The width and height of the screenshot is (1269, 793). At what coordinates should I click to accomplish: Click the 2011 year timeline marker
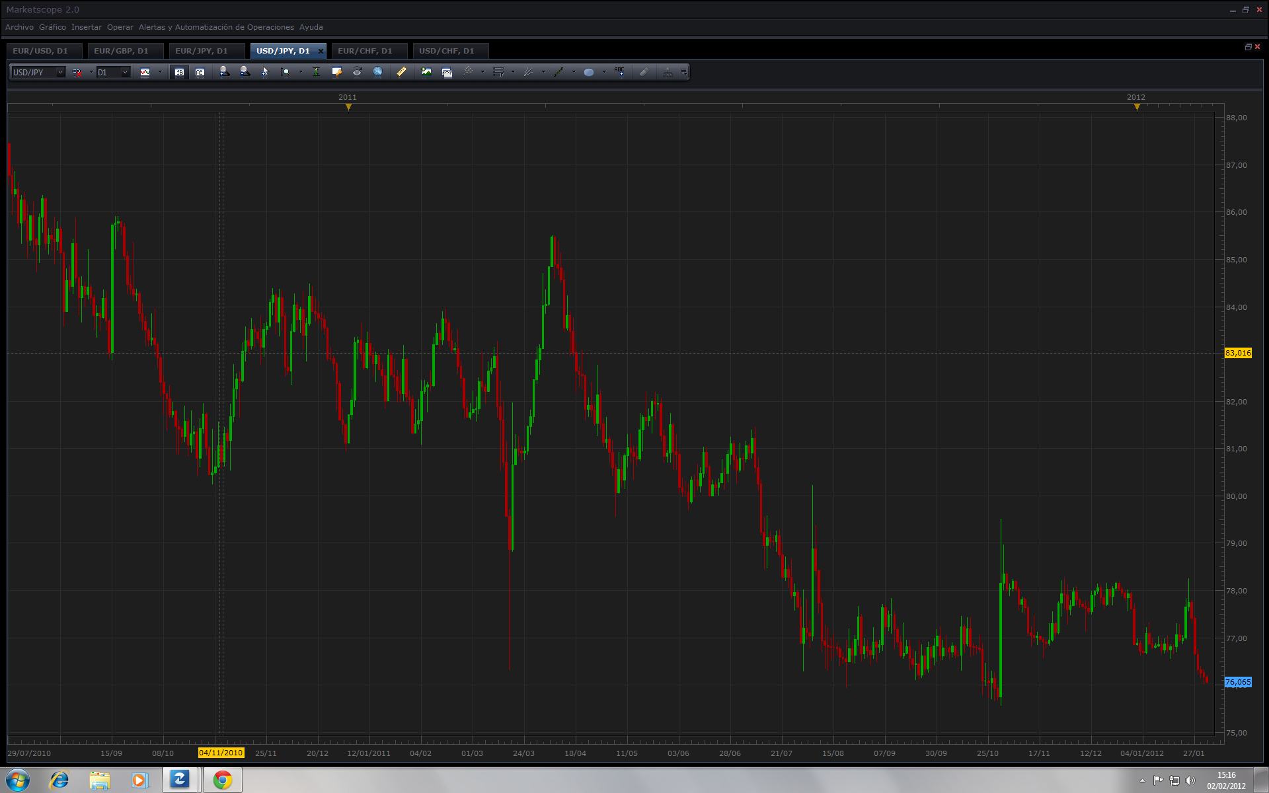[x=348, y=106]
